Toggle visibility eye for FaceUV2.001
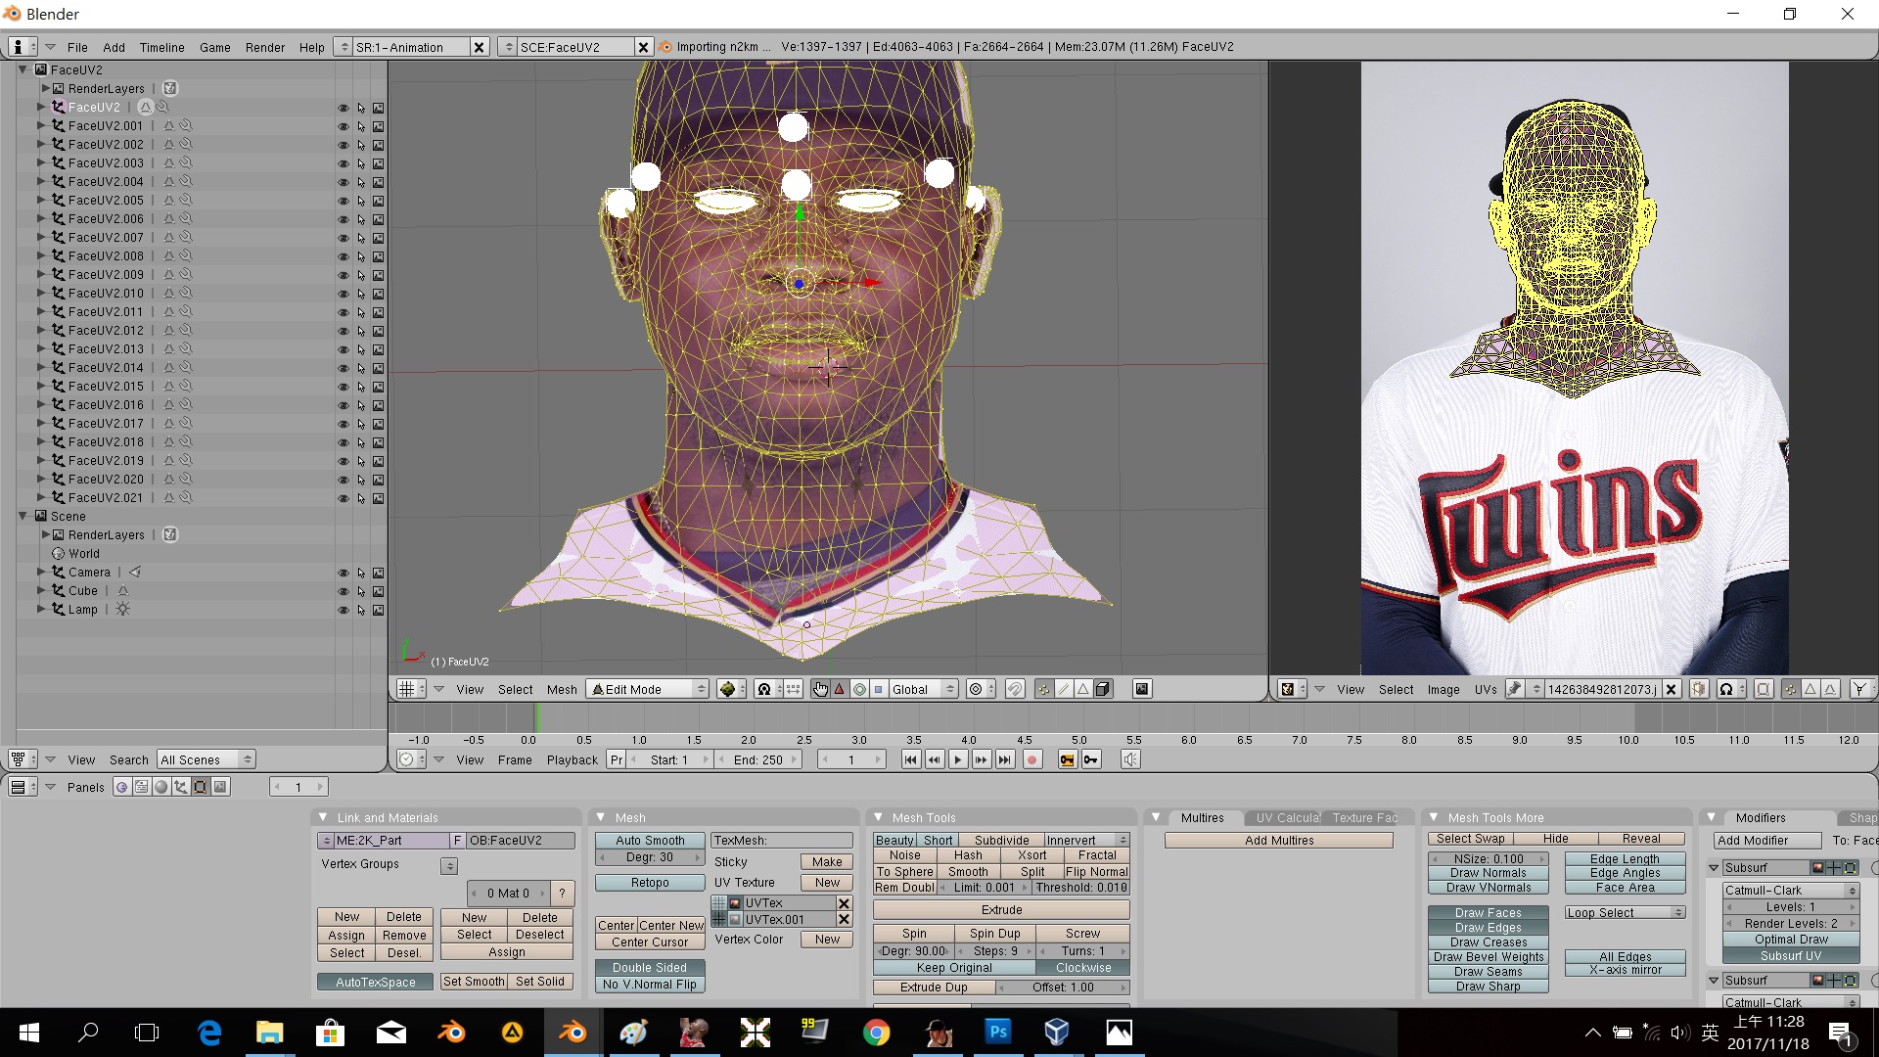 [x=344, y=126]
